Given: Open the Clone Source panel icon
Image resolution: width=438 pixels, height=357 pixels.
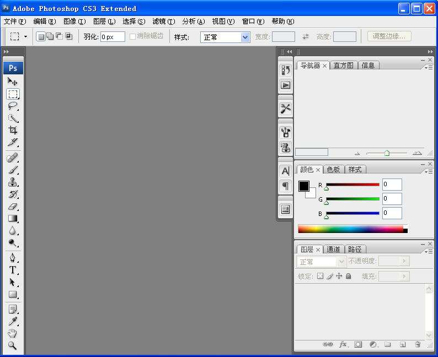Looking at the screenshot, I should (286, 147).
